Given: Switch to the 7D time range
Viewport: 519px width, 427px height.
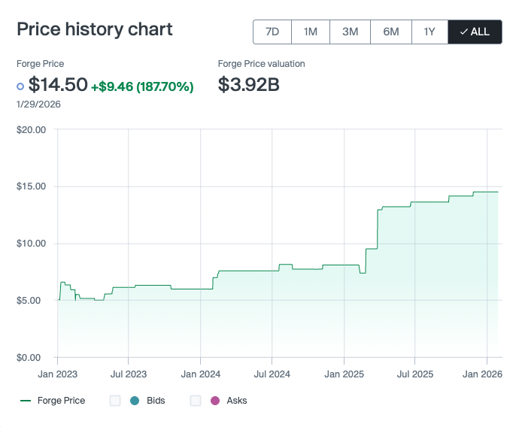Looking at the screenshot, I should [272, 32].
